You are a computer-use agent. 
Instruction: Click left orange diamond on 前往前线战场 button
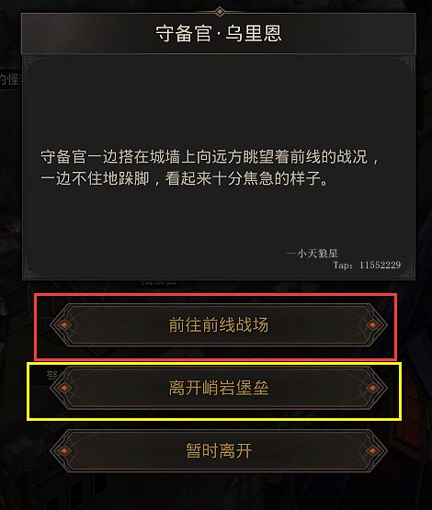pos(64,324)
